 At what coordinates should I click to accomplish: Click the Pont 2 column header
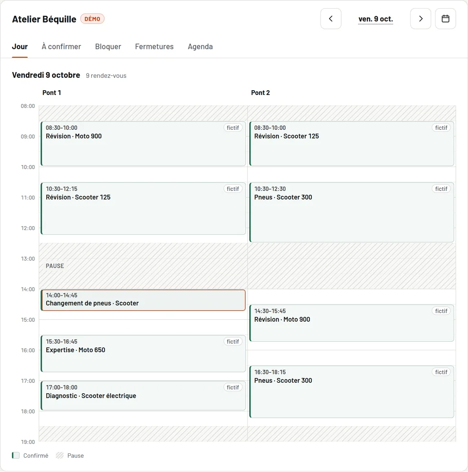tap(260, 93)
